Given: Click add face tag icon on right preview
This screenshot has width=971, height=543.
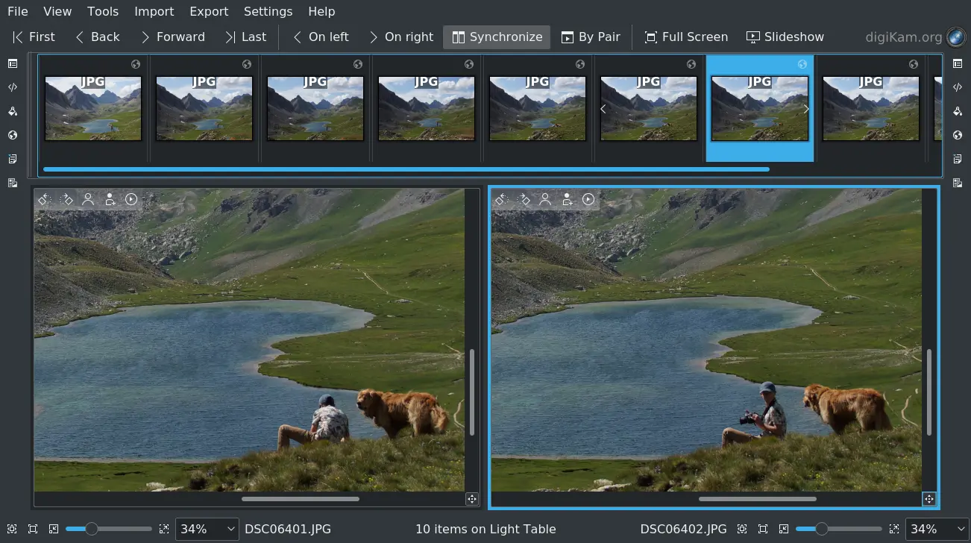Looking at the screenshot, I should (567, 199).
